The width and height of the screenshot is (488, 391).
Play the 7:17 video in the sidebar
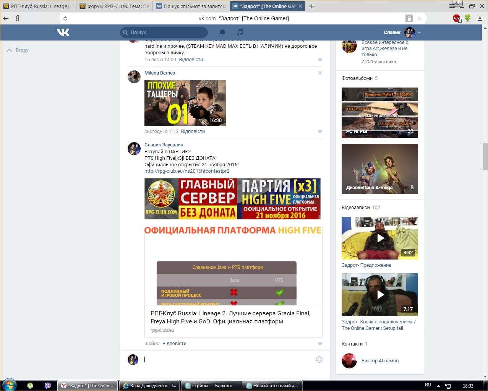pyautogui.click(x=380, y=295)
